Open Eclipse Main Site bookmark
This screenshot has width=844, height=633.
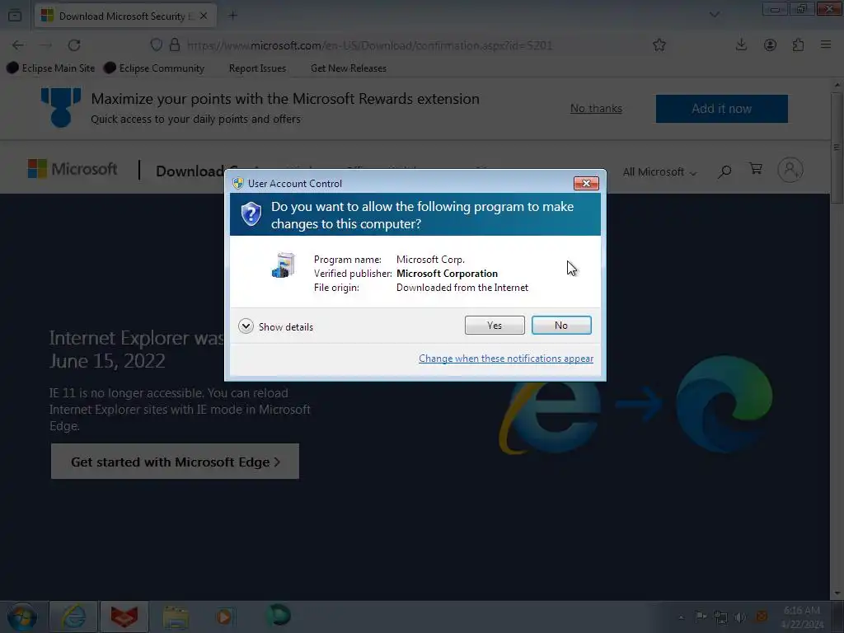51,68
